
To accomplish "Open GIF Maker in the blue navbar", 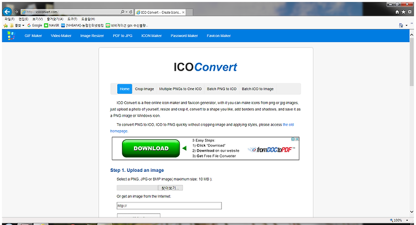I will tap(33, 36).
